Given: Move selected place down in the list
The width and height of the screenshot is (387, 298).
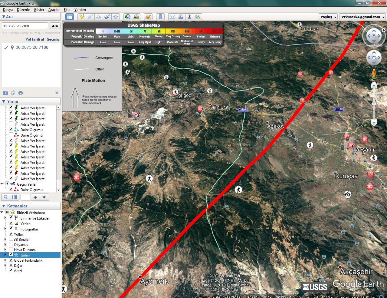Looking at the screenshot, I should (44, 197).
